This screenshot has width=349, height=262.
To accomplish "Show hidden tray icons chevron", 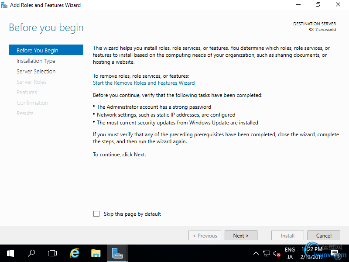I will (256, 253).
